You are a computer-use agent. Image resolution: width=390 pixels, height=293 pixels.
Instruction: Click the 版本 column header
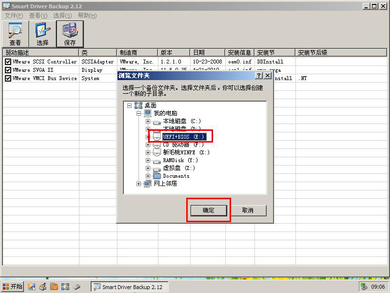[174, 53]
